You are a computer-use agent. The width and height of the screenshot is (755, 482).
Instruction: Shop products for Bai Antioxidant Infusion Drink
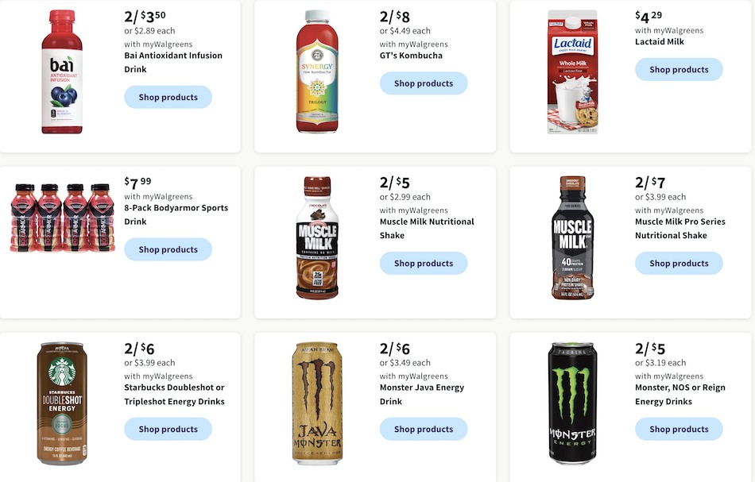(168, 97)
